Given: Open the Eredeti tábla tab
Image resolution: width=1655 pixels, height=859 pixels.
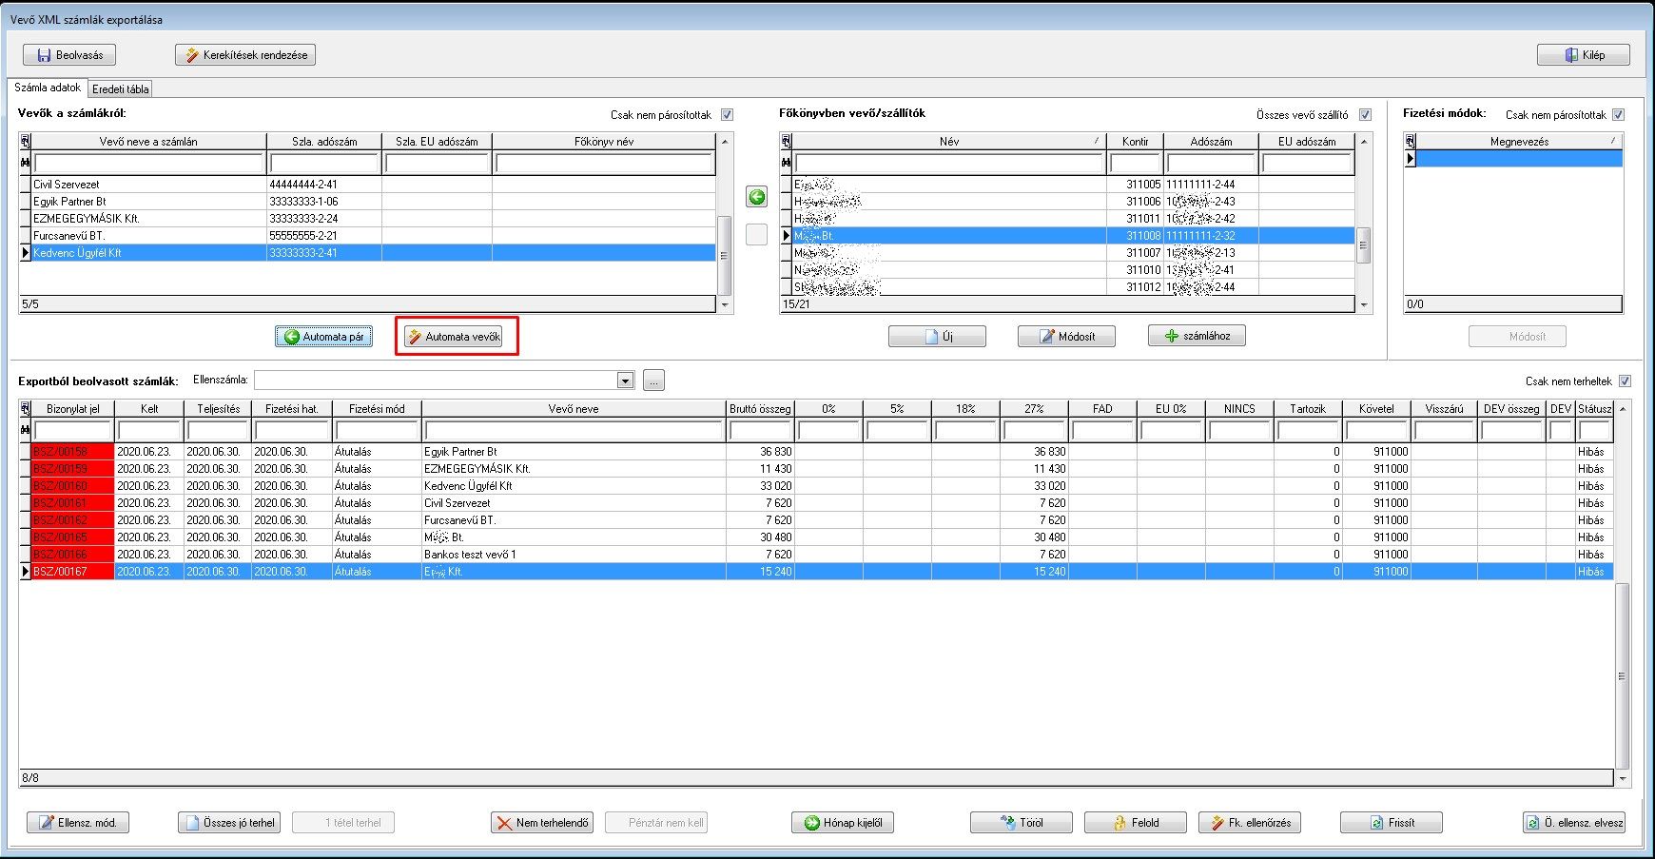Looking at the screenshot, I should (x=120, y=89).
